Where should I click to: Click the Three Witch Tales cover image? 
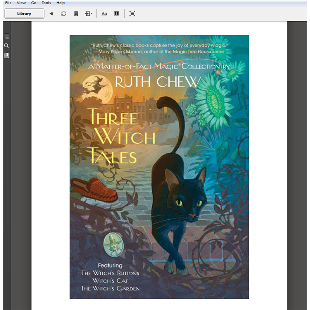[x=159, y=167]
